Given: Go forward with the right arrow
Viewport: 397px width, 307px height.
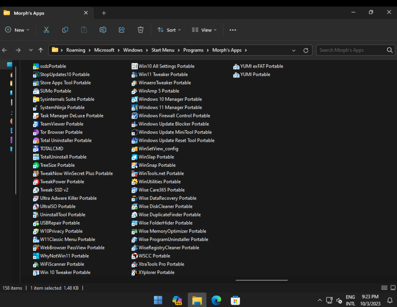Looking at the screenshot, I should (18, 50).
